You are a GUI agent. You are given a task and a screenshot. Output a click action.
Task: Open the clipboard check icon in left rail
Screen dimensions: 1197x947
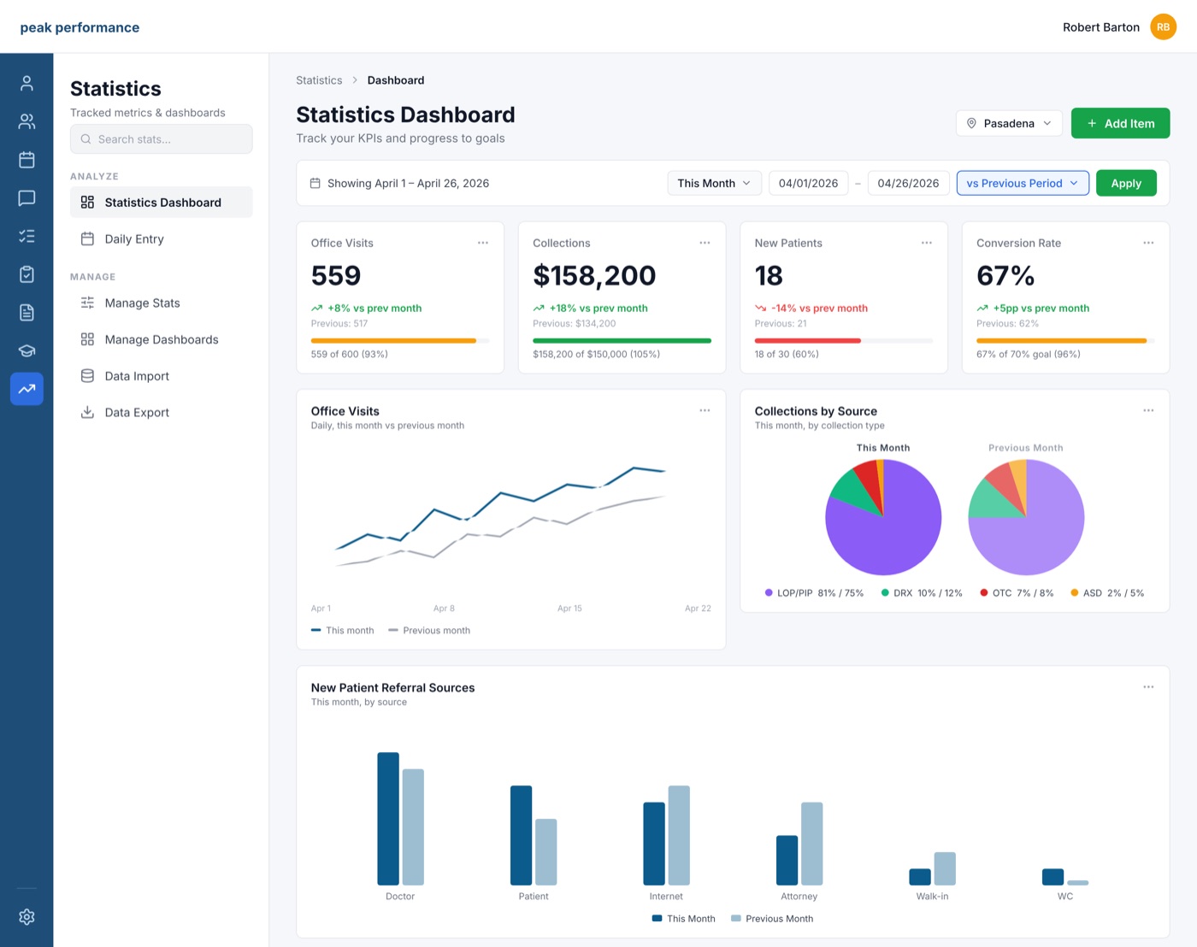coord(27,274)
